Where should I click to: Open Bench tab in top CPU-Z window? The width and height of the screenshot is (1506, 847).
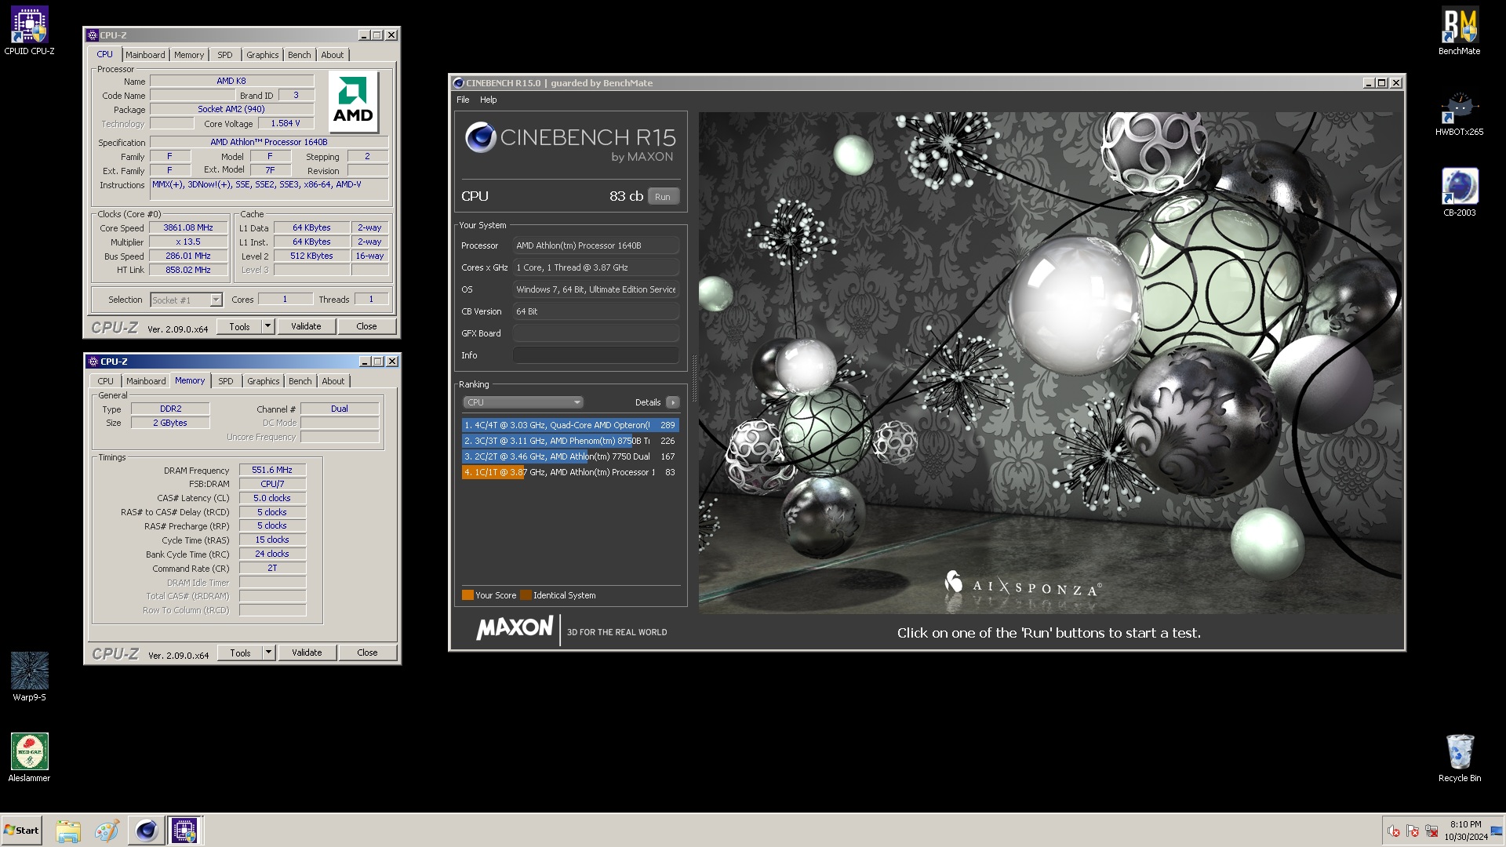click(x=299, y=55)
